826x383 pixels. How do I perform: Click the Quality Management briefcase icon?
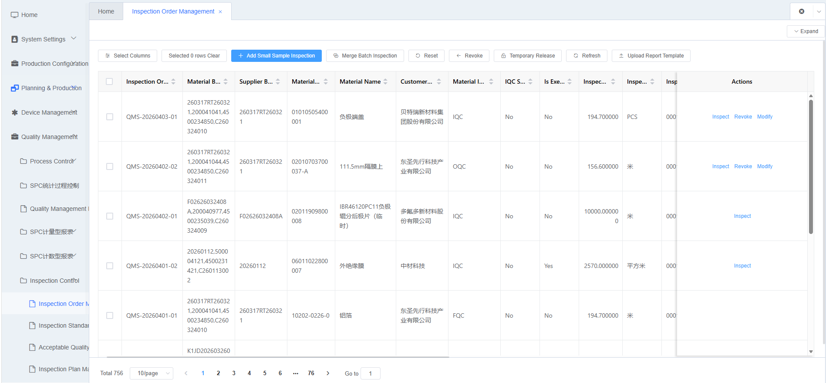(x=14, y=137)
